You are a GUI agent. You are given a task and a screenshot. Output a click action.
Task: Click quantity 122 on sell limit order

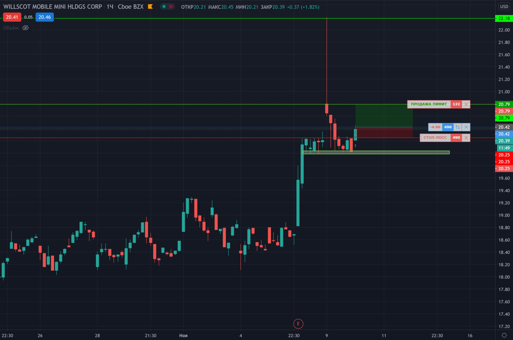[456, 104]
